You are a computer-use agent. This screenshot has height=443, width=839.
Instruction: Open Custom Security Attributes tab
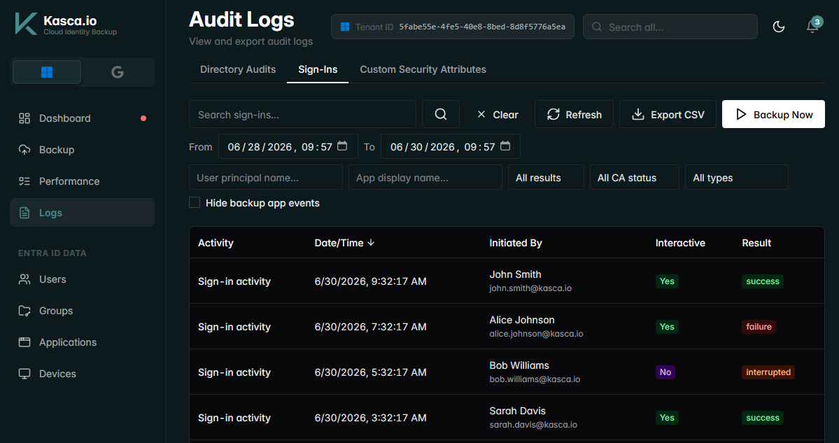(423, 69)
